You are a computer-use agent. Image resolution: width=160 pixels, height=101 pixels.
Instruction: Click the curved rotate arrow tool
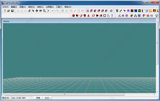click(x=48, y=11)
